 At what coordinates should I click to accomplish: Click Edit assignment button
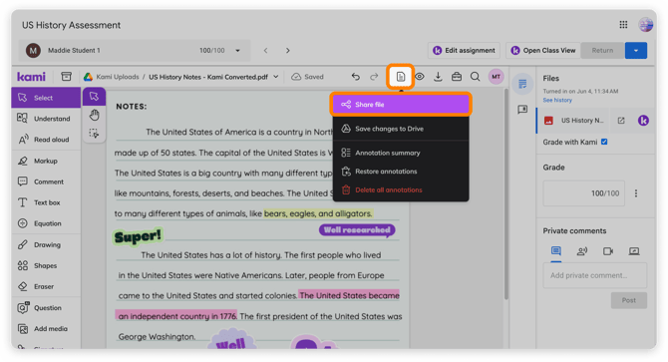pyautogui.click(x=464, y=50)
